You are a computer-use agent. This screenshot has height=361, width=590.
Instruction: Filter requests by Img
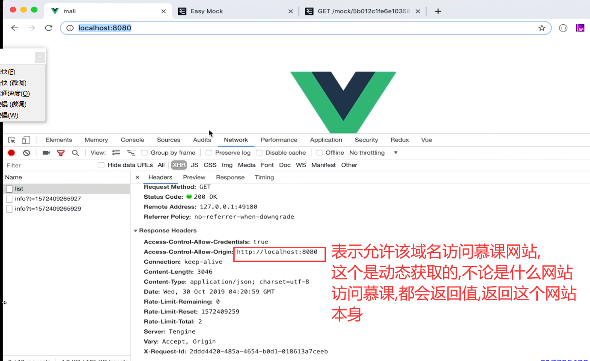point(227,165)
